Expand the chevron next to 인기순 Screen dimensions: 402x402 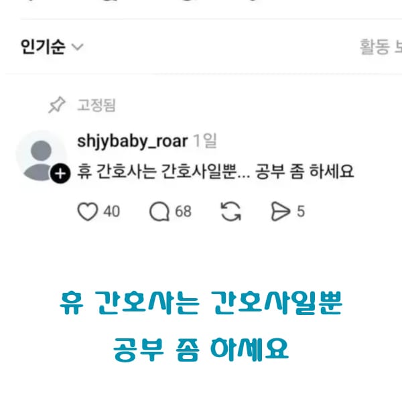coord(78,47)
